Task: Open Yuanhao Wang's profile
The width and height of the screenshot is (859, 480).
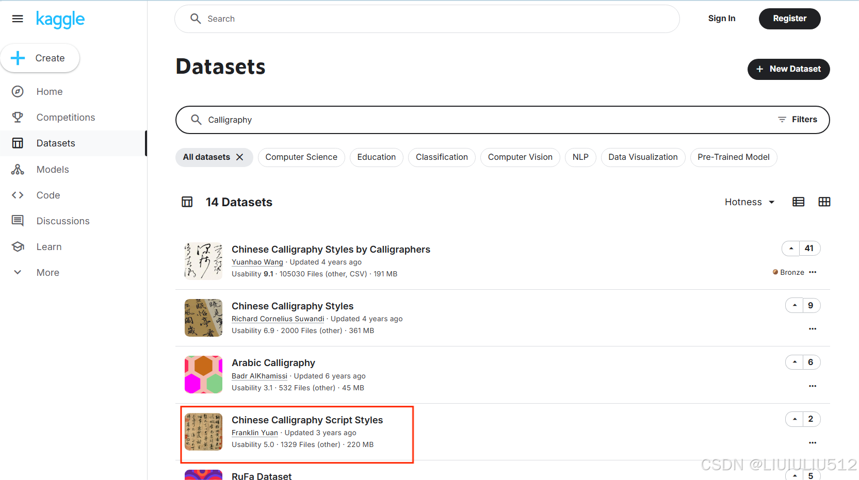Action: click(257, 262)
